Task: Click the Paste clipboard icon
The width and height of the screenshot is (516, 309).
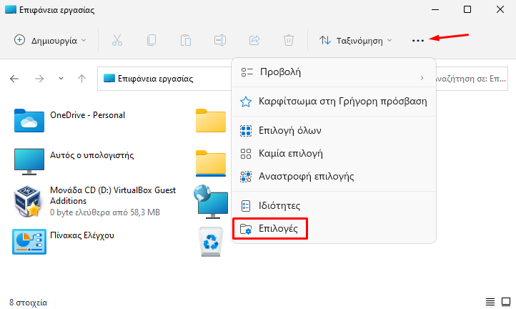Action: click(x=186, y=40)
